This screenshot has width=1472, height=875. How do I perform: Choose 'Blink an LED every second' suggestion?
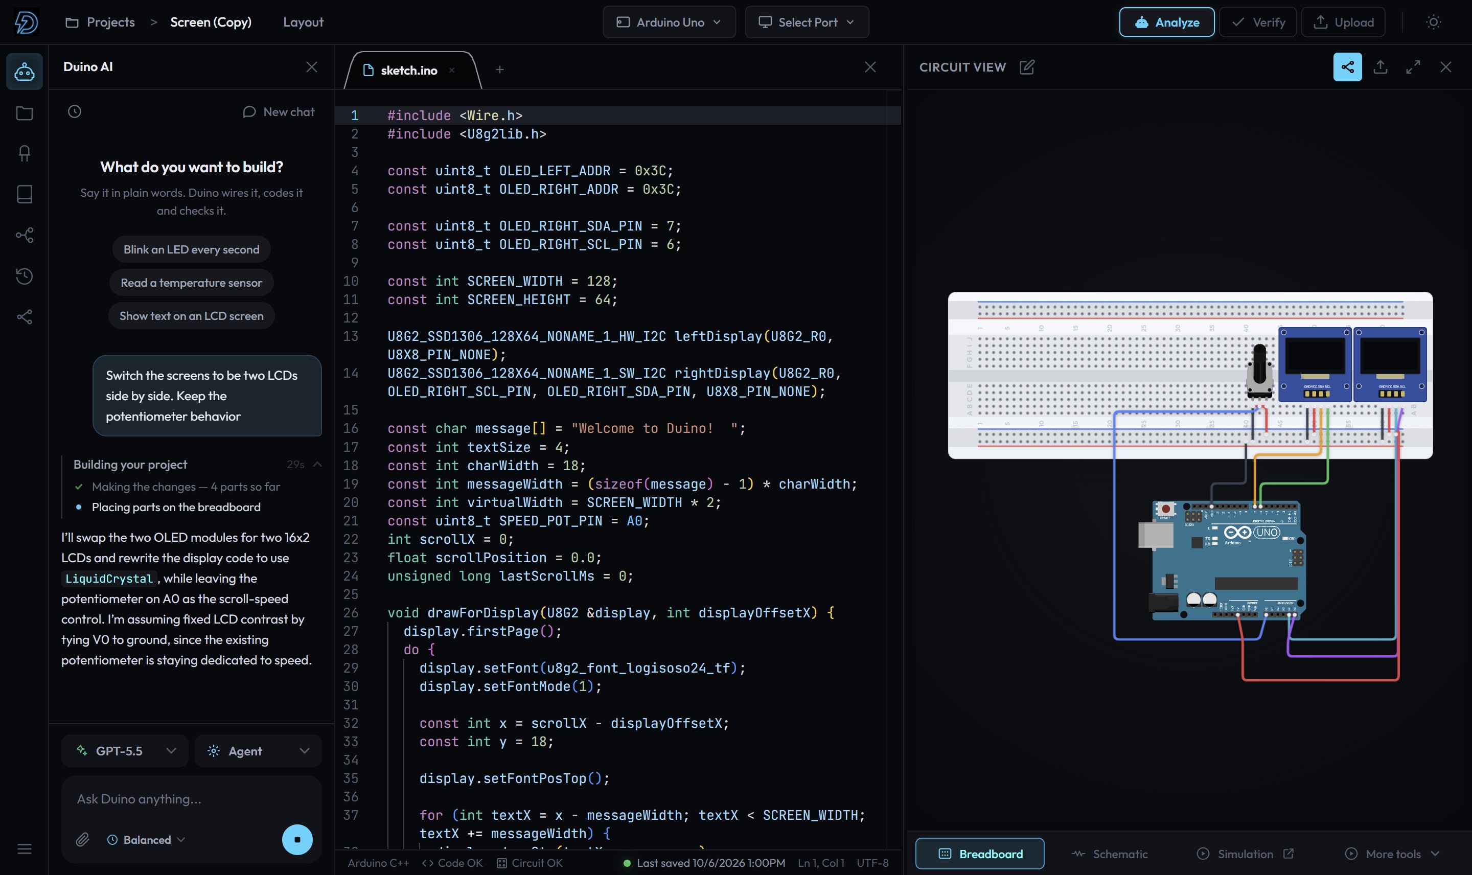coord(191,249)
